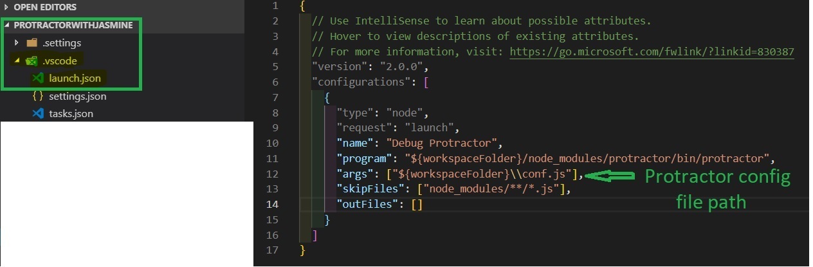Click the settings.json braces icon
813x267 pixels.
[37, 97]
